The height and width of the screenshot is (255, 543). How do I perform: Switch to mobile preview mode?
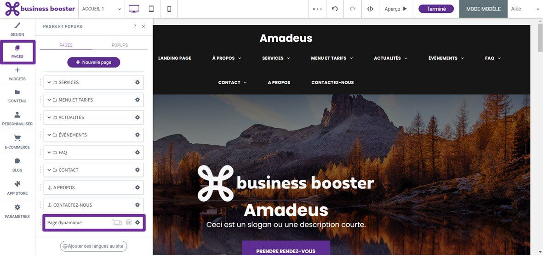(169, 9)
